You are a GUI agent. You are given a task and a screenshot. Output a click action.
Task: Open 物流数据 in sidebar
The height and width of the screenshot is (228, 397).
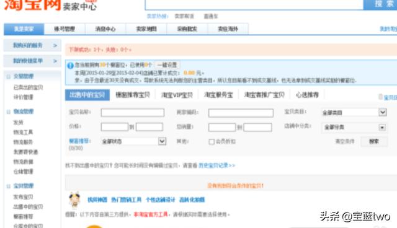(24, 162)
